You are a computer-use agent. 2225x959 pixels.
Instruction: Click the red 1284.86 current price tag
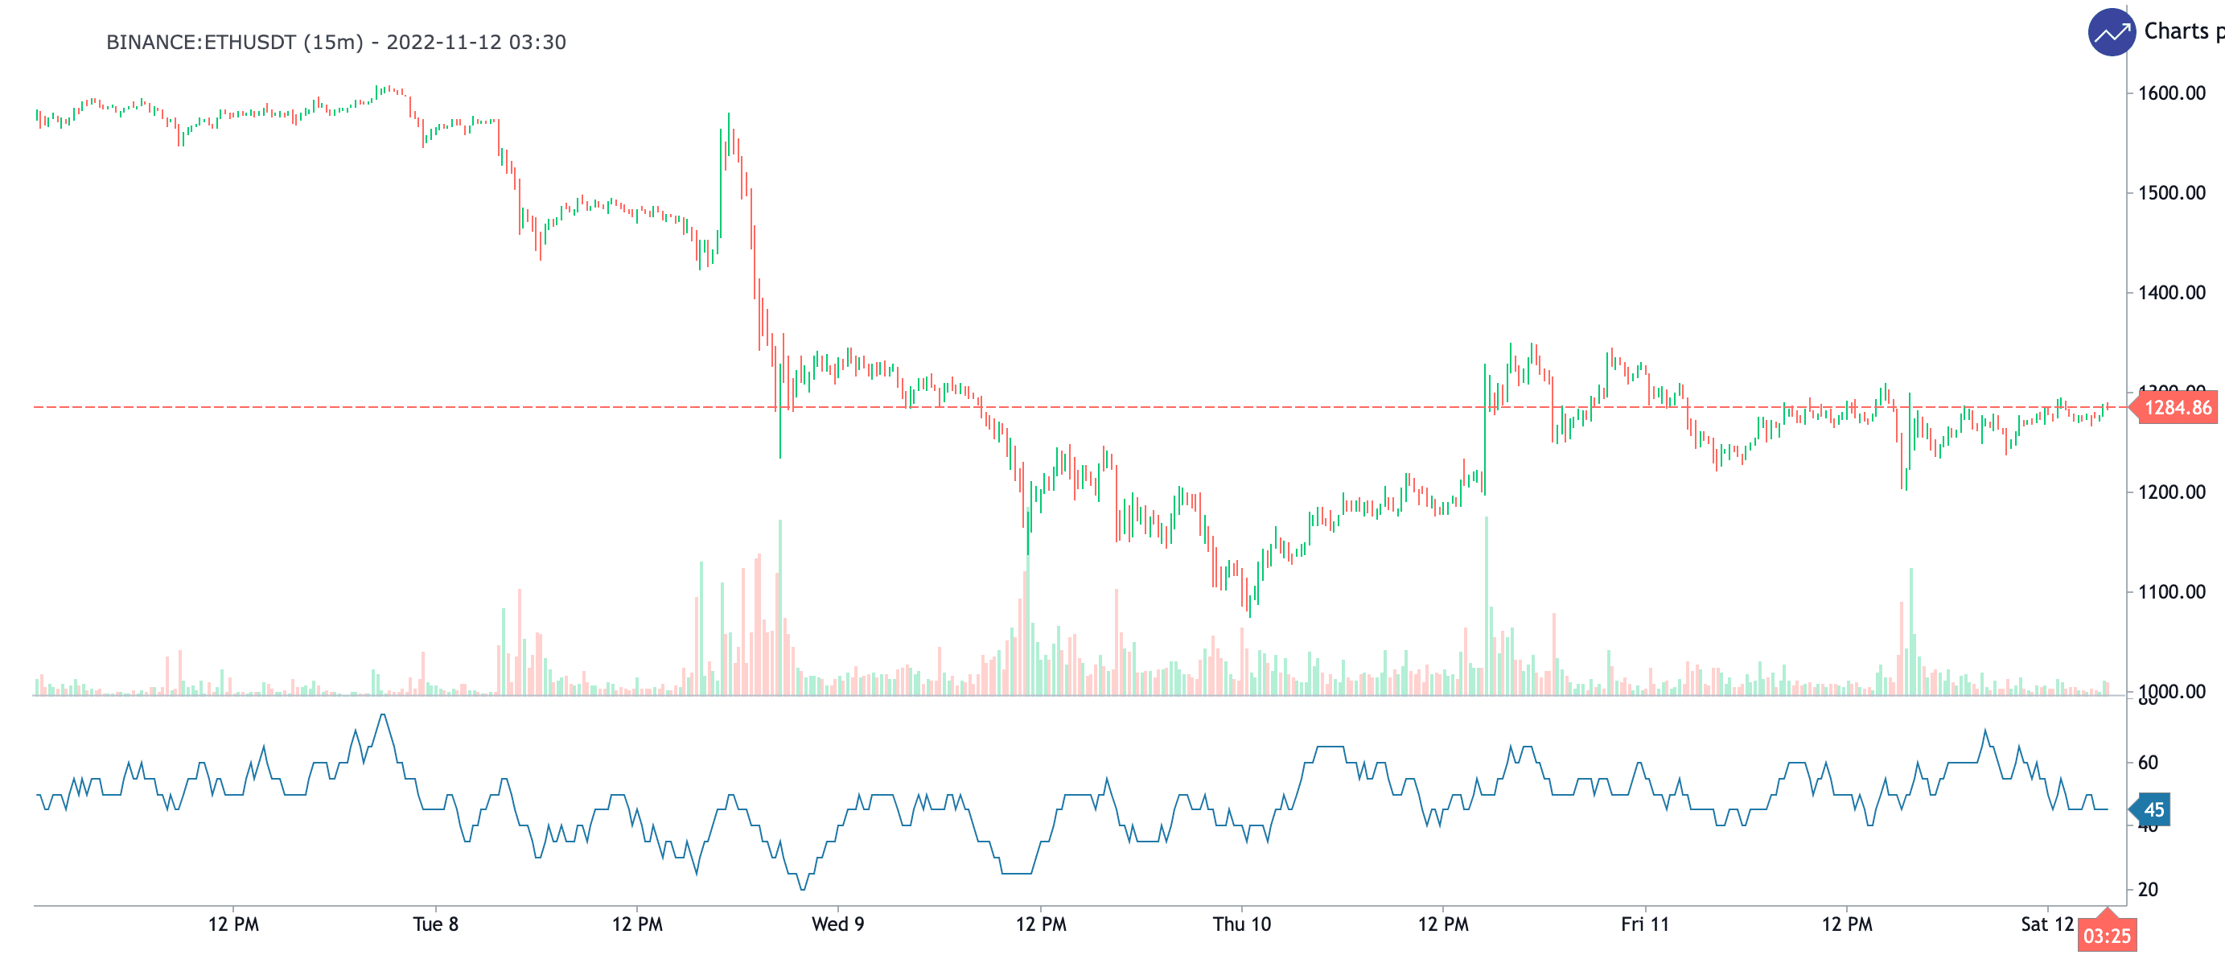2177,408
